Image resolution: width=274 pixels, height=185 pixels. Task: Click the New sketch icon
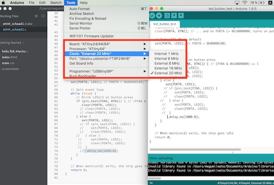167,15
